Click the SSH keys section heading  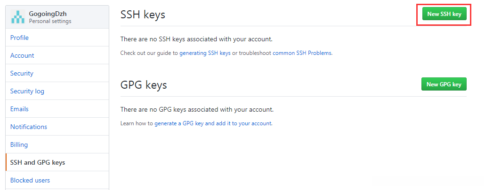tap(143, 15)
